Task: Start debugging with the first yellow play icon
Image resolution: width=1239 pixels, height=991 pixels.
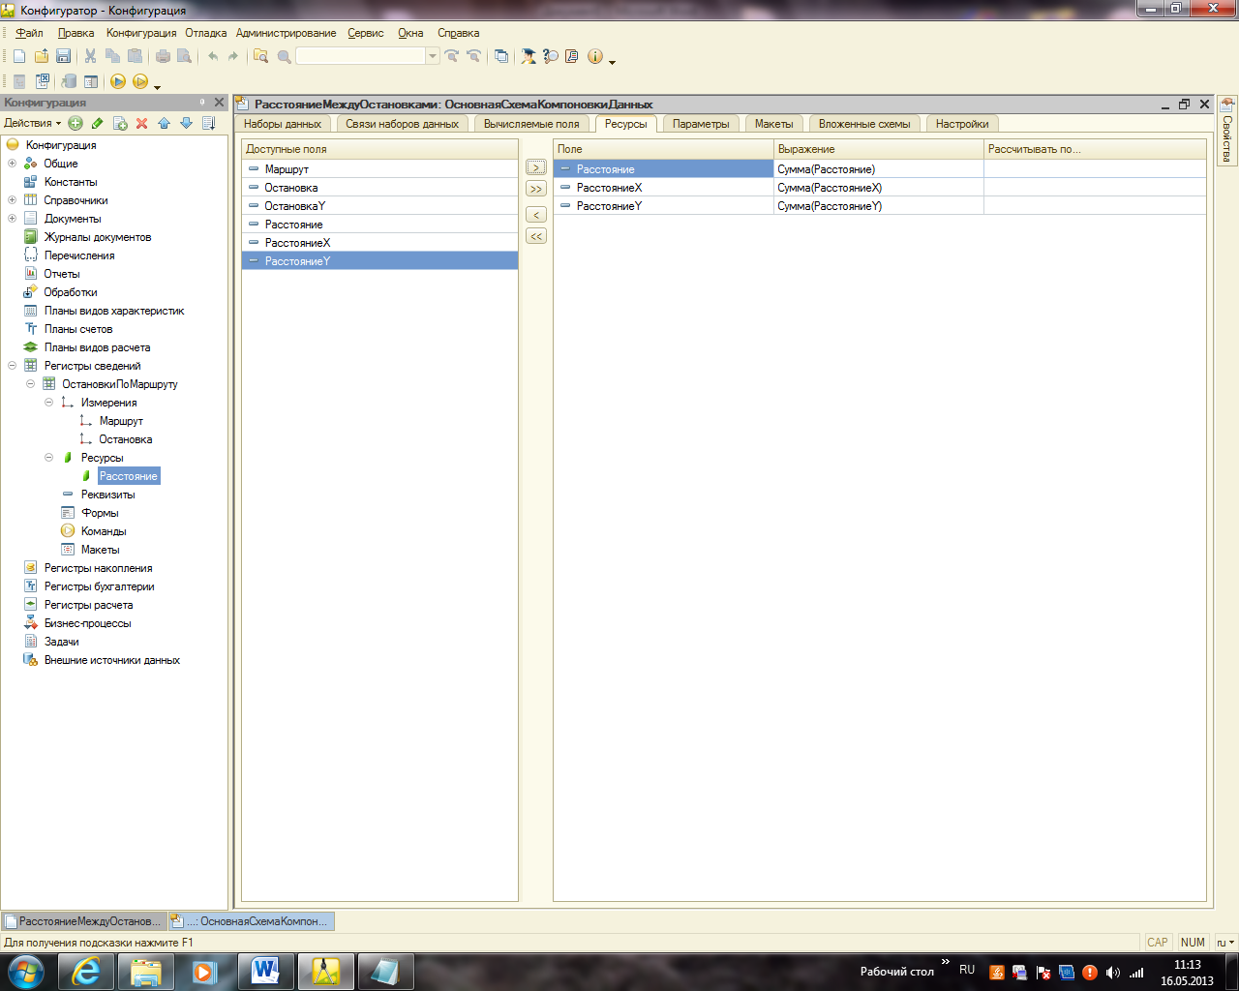Action: tap(118, 81)
